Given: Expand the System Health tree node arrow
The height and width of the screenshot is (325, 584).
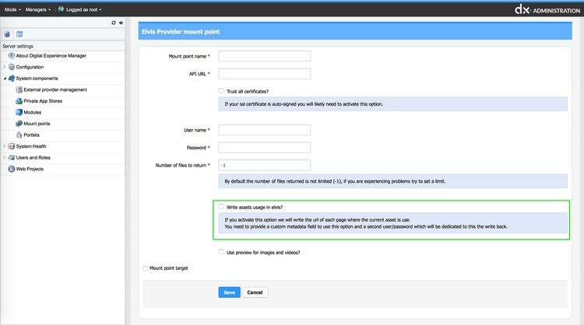Looking at the screenshot, I should pyautogui.click(x=5, y=146).
